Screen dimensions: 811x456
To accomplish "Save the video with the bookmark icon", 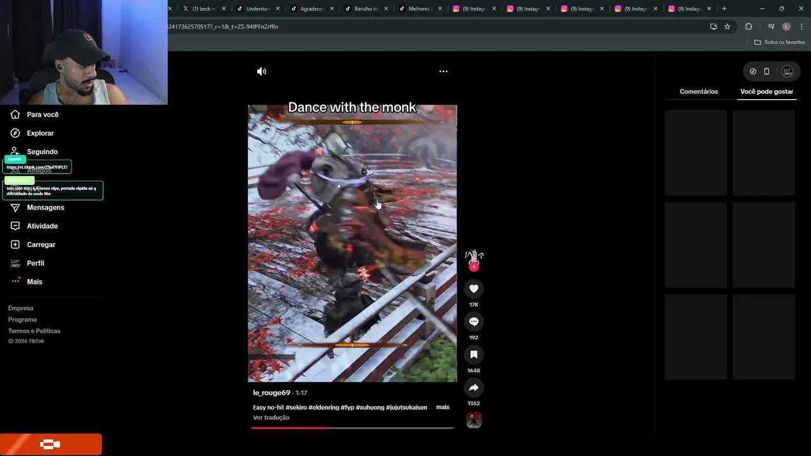I will tap(474, 355).
